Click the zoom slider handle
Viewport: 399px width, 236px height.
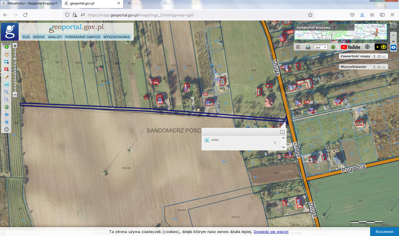15,59
